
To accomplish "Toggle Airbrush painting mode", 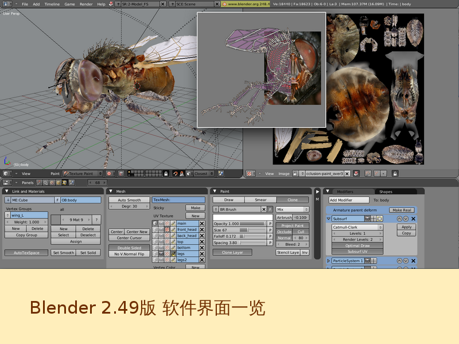I will pos(284,218).
